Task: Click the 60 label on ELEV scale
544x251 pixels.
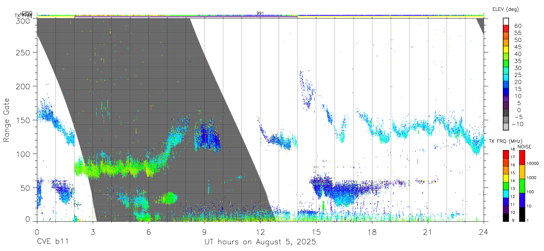Action: click(518, 26)
